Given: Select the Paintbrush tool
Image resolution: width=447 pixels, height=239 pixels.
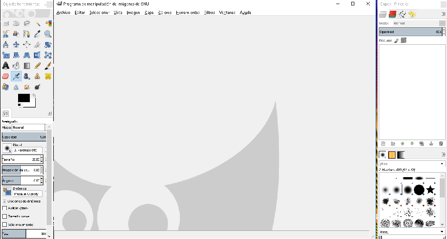Looking at the screenshot, I should [x=48, y=66].
